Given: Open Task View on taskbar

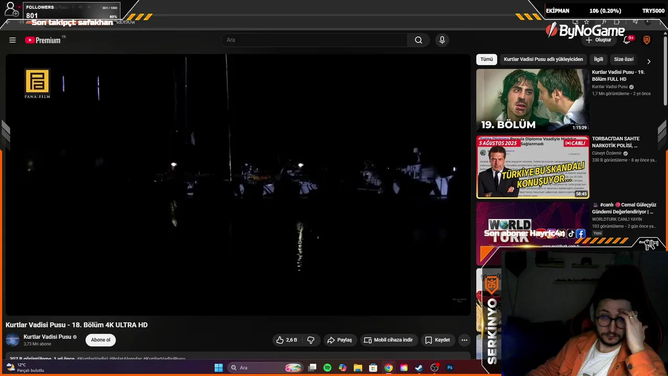Looking at the screenshot, I should 312,368.
